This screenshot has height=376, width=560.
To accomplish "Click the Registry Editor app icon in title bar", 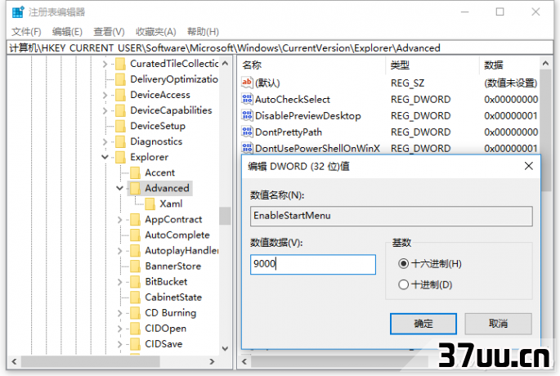I will click(x=18, y=11).
